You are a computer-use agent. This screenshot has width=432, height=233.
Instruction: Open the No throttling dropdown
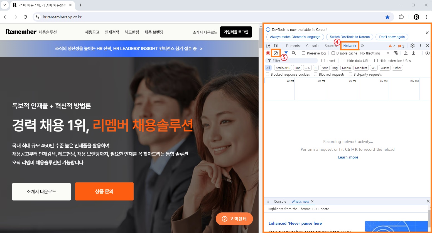[x=375, y=53]
